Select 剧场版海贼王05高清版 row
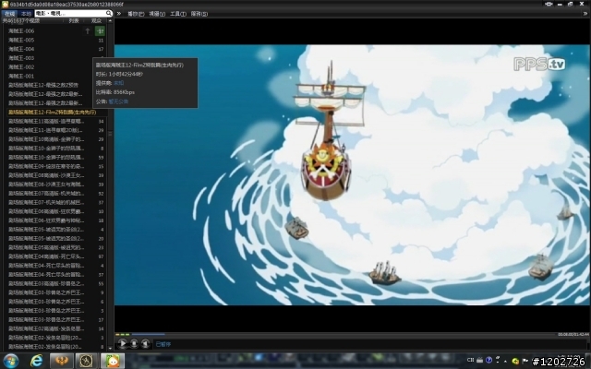This screenshot has height=369, width=591. [56, 248]
